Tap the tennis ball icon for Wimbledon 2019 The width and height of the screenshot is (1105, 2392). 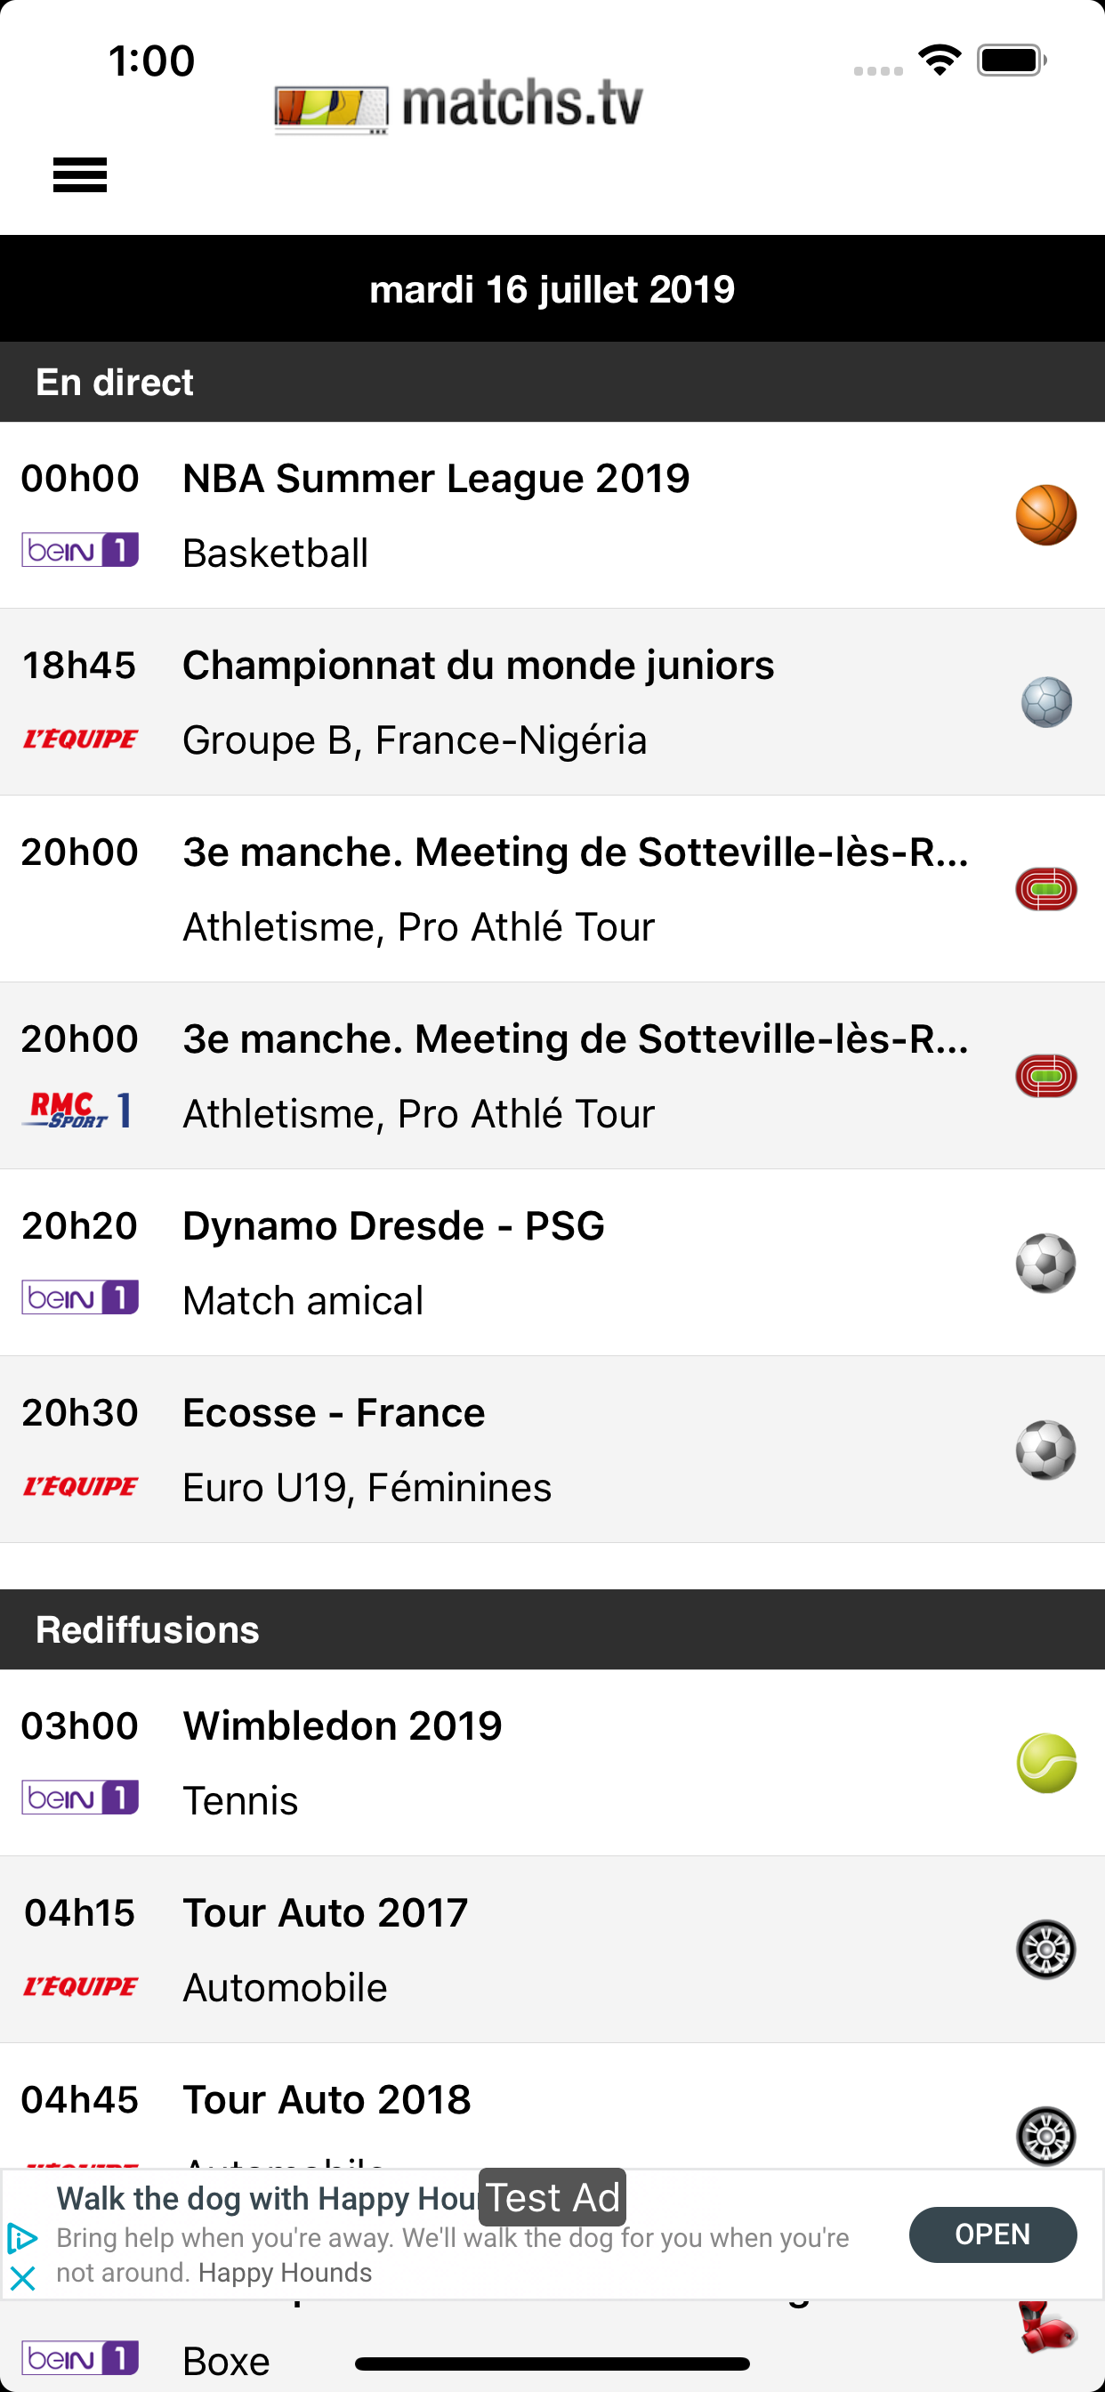[x=1045, y=1763]
